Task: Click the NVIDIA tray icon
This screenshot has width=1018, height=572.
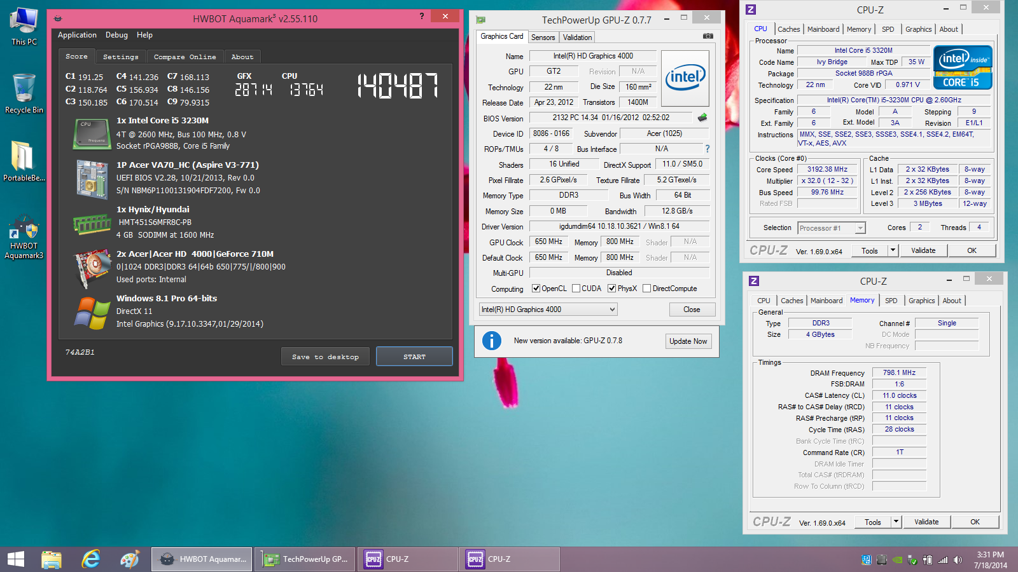Action: point(897,560)
